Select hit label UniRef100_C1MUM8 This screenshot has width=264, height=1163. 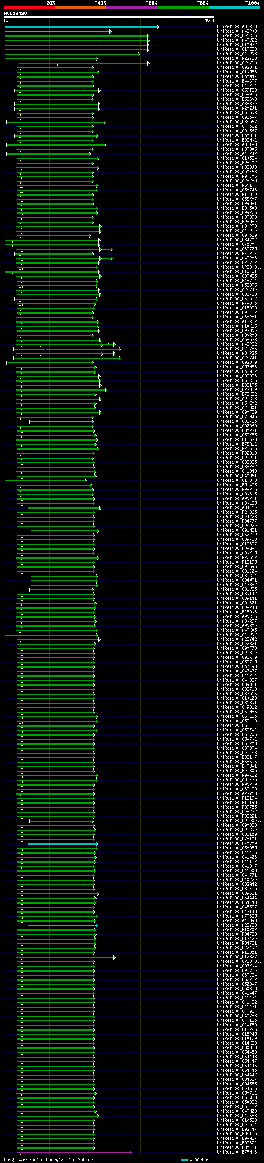coord(237,481)
